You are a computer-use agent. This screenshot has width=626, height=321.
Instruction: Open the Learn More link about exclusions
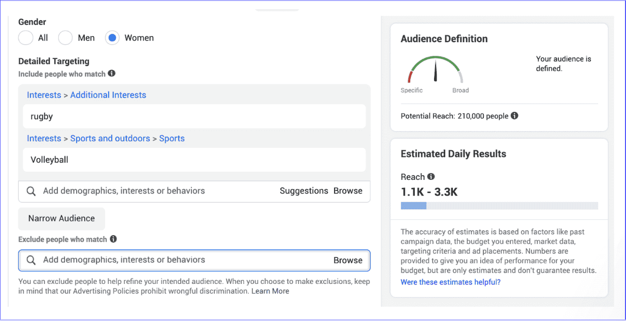coord(270,291)
